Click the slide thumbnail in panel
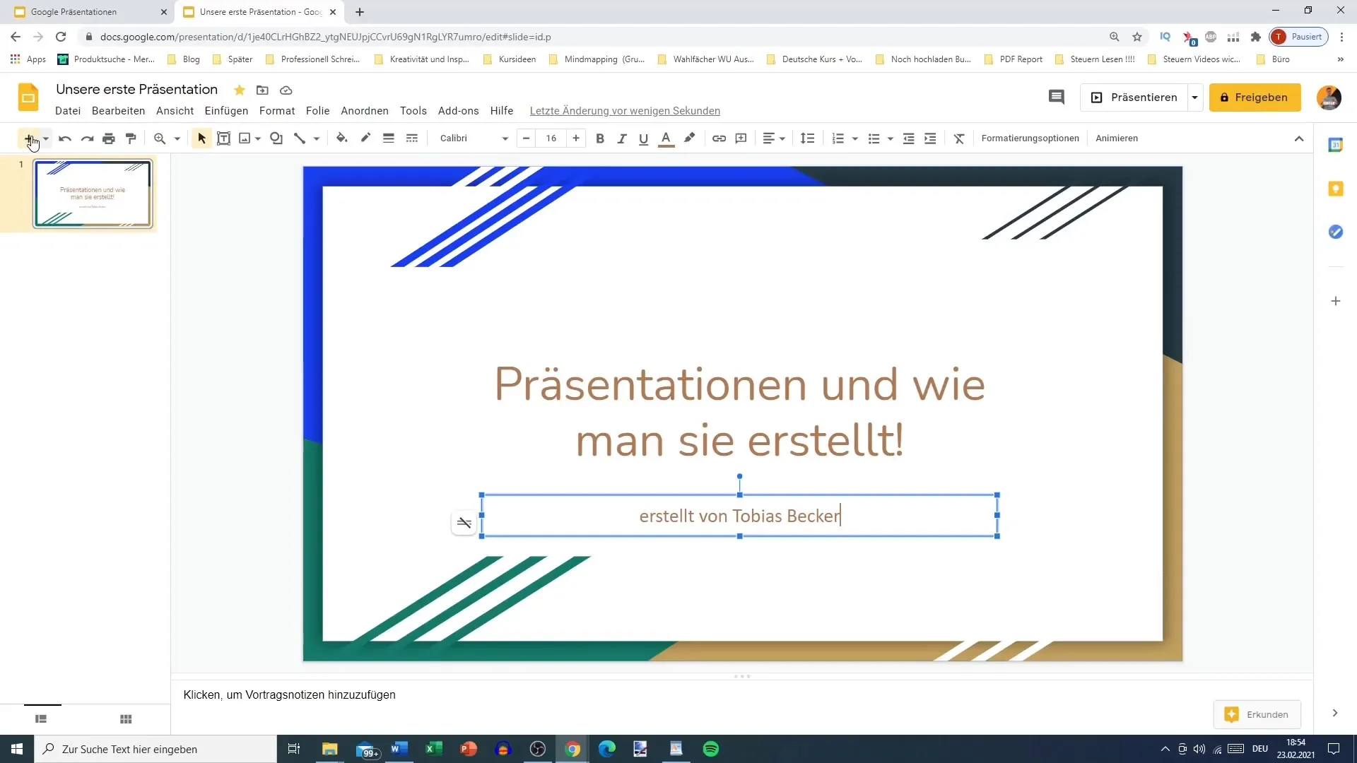The width and height of the screenshot is (1357, 763). (x=93, y=193)
